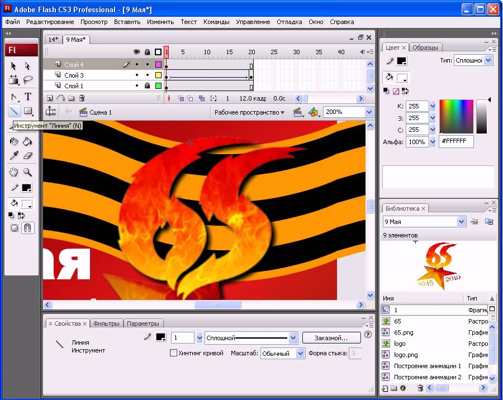Select the Ink Bottle tool
Viewport: 503px width, 400px height.
coord(14,141)
